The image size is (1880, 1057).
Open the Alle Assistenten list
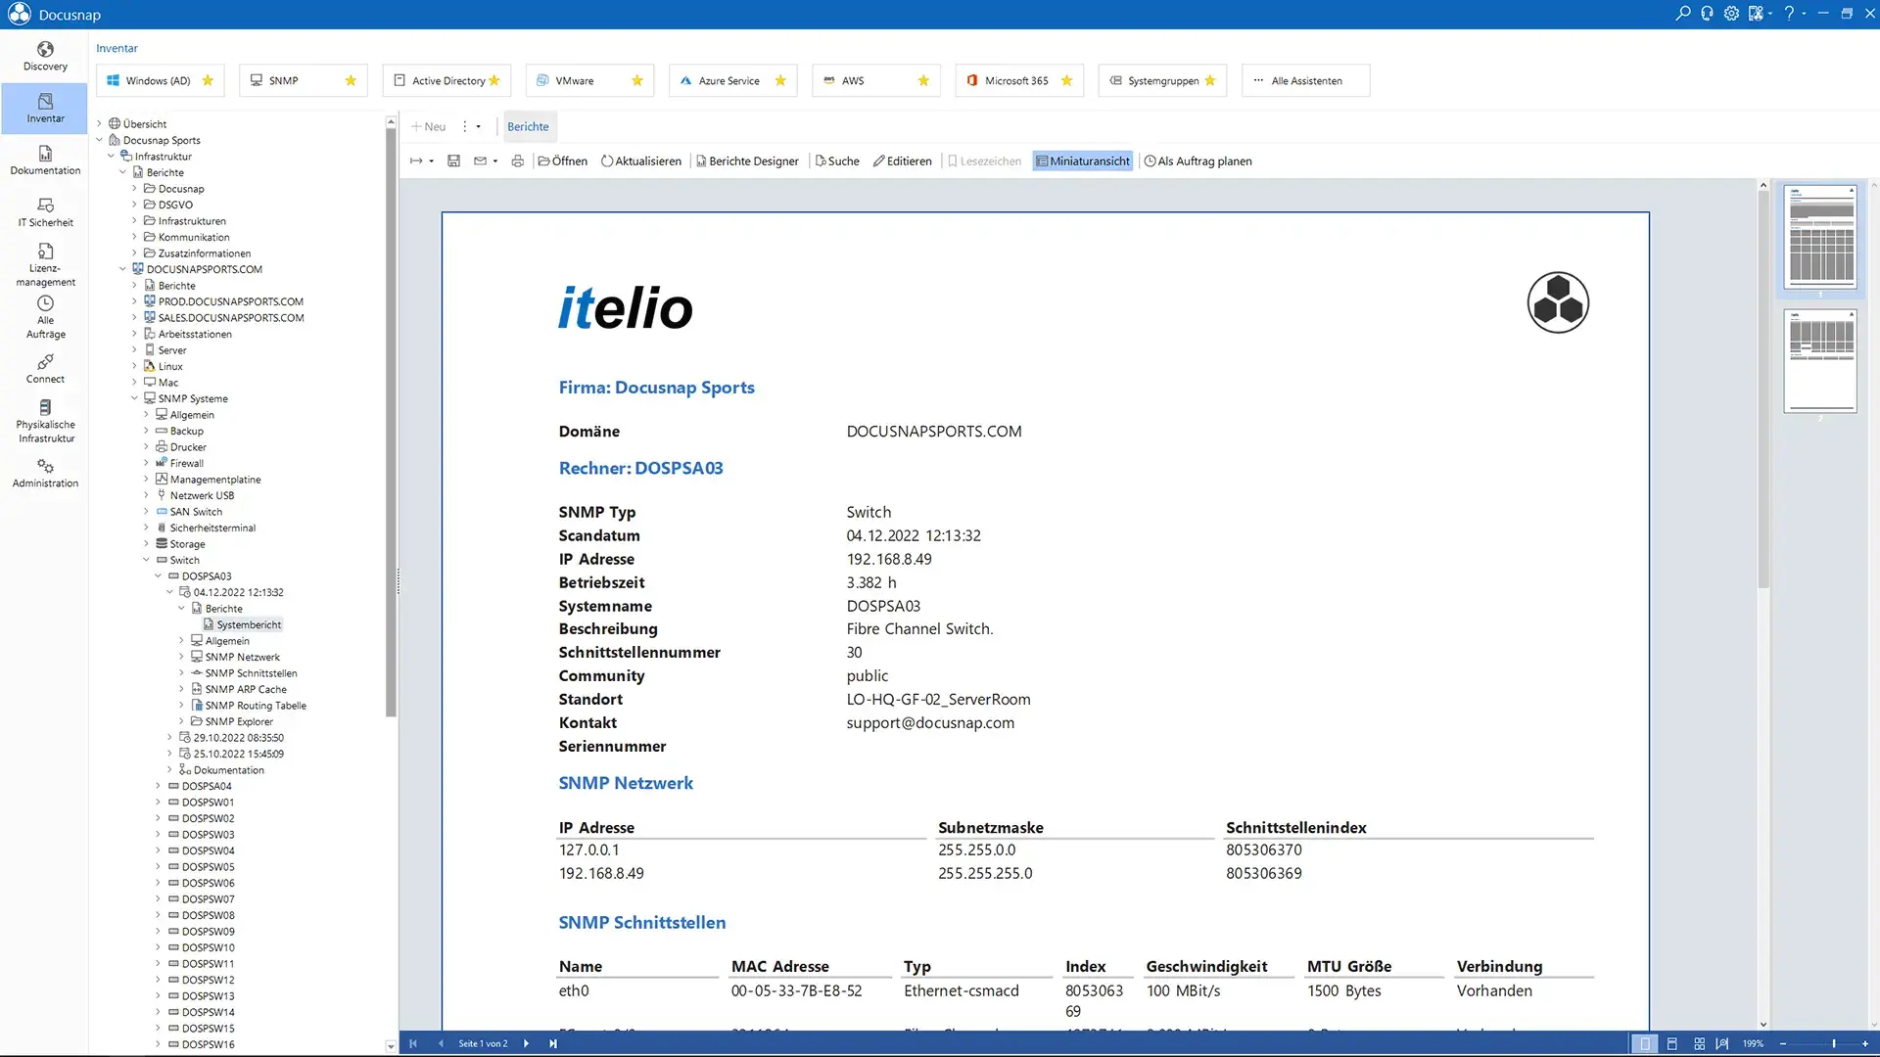click(1306, 80)
